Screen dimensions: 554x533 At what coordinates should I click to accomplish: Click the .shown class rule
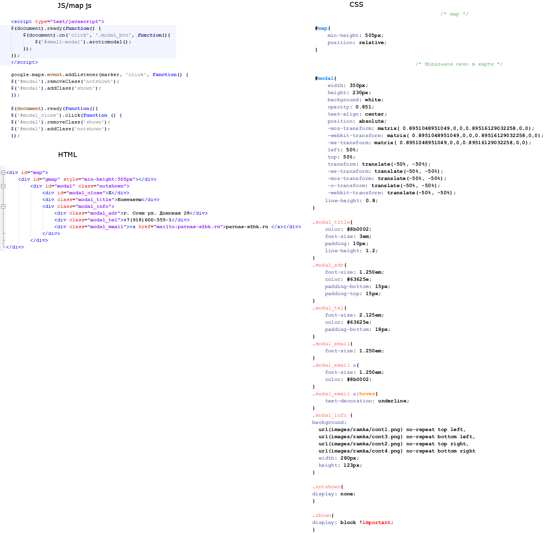pyautogui.click(x=323, y=515)
